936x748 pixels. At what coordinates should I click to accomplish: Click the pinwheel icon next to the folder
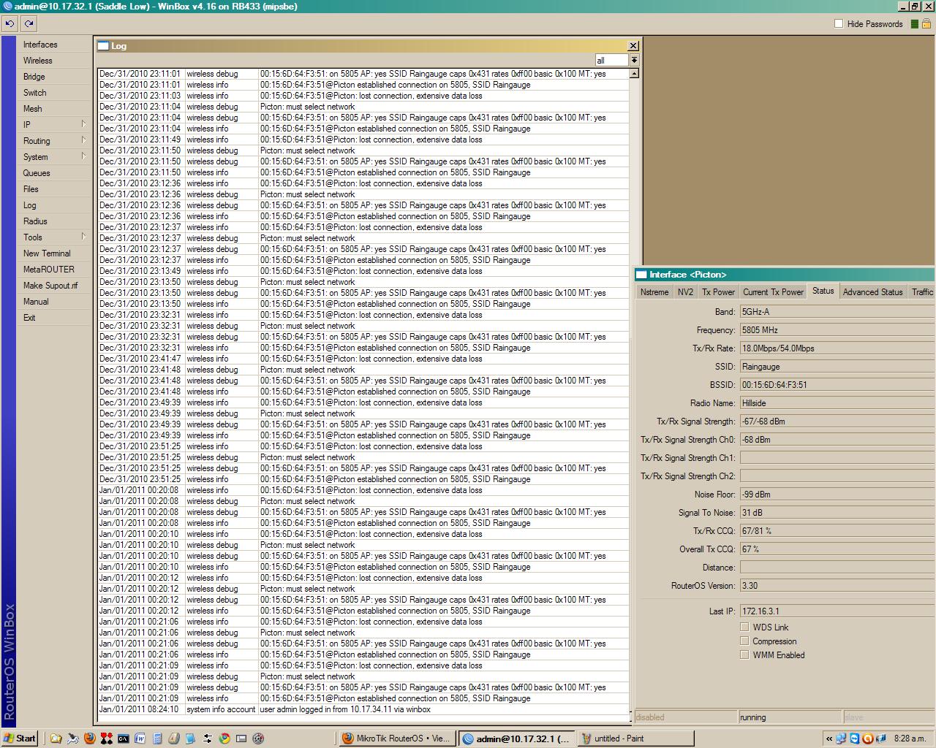[x=72, y=739]
